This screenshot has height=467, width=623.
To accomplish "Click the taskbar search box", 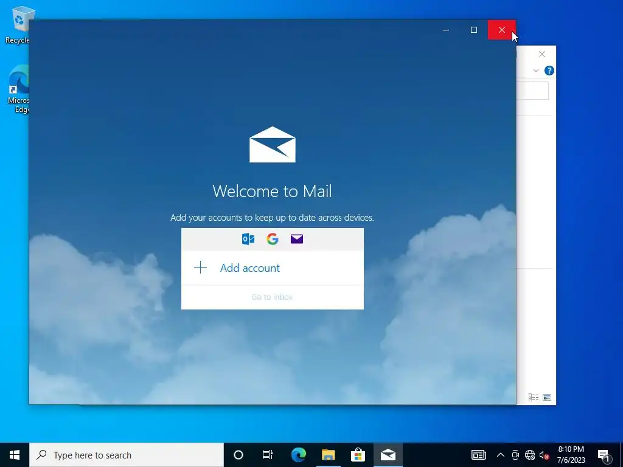I will (x=127, y=455).
